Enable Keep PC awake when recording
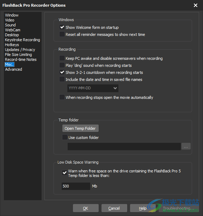 pyautogui.click(x=62, y=58)
